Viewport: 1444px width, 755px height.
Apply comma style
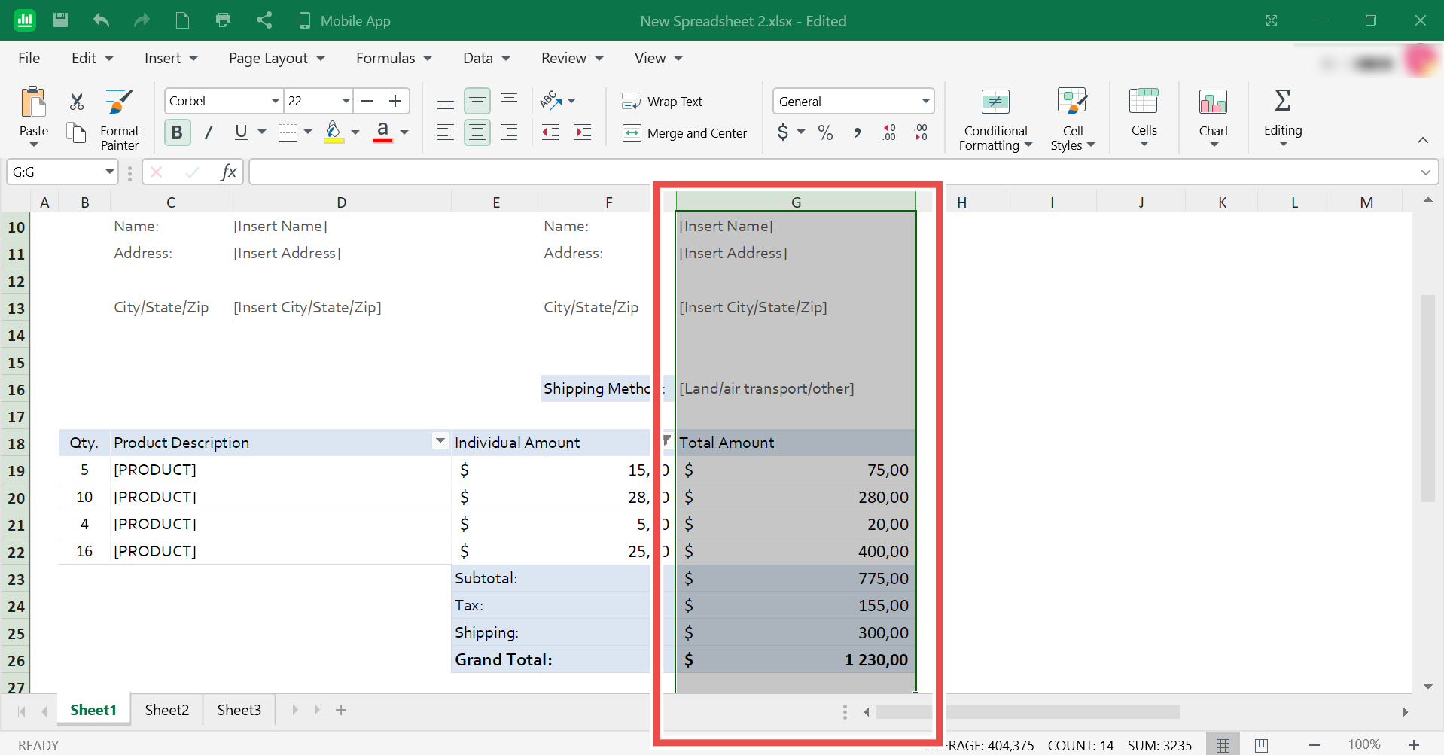click(x=858, y=132)
